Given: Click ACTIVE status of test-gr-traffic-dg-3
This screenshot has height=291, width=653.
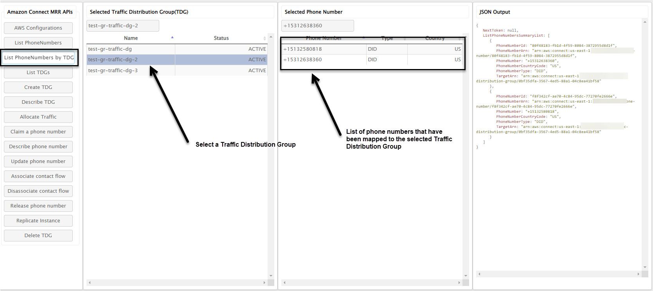Looking at the screenshot, I should click(257, 71).
